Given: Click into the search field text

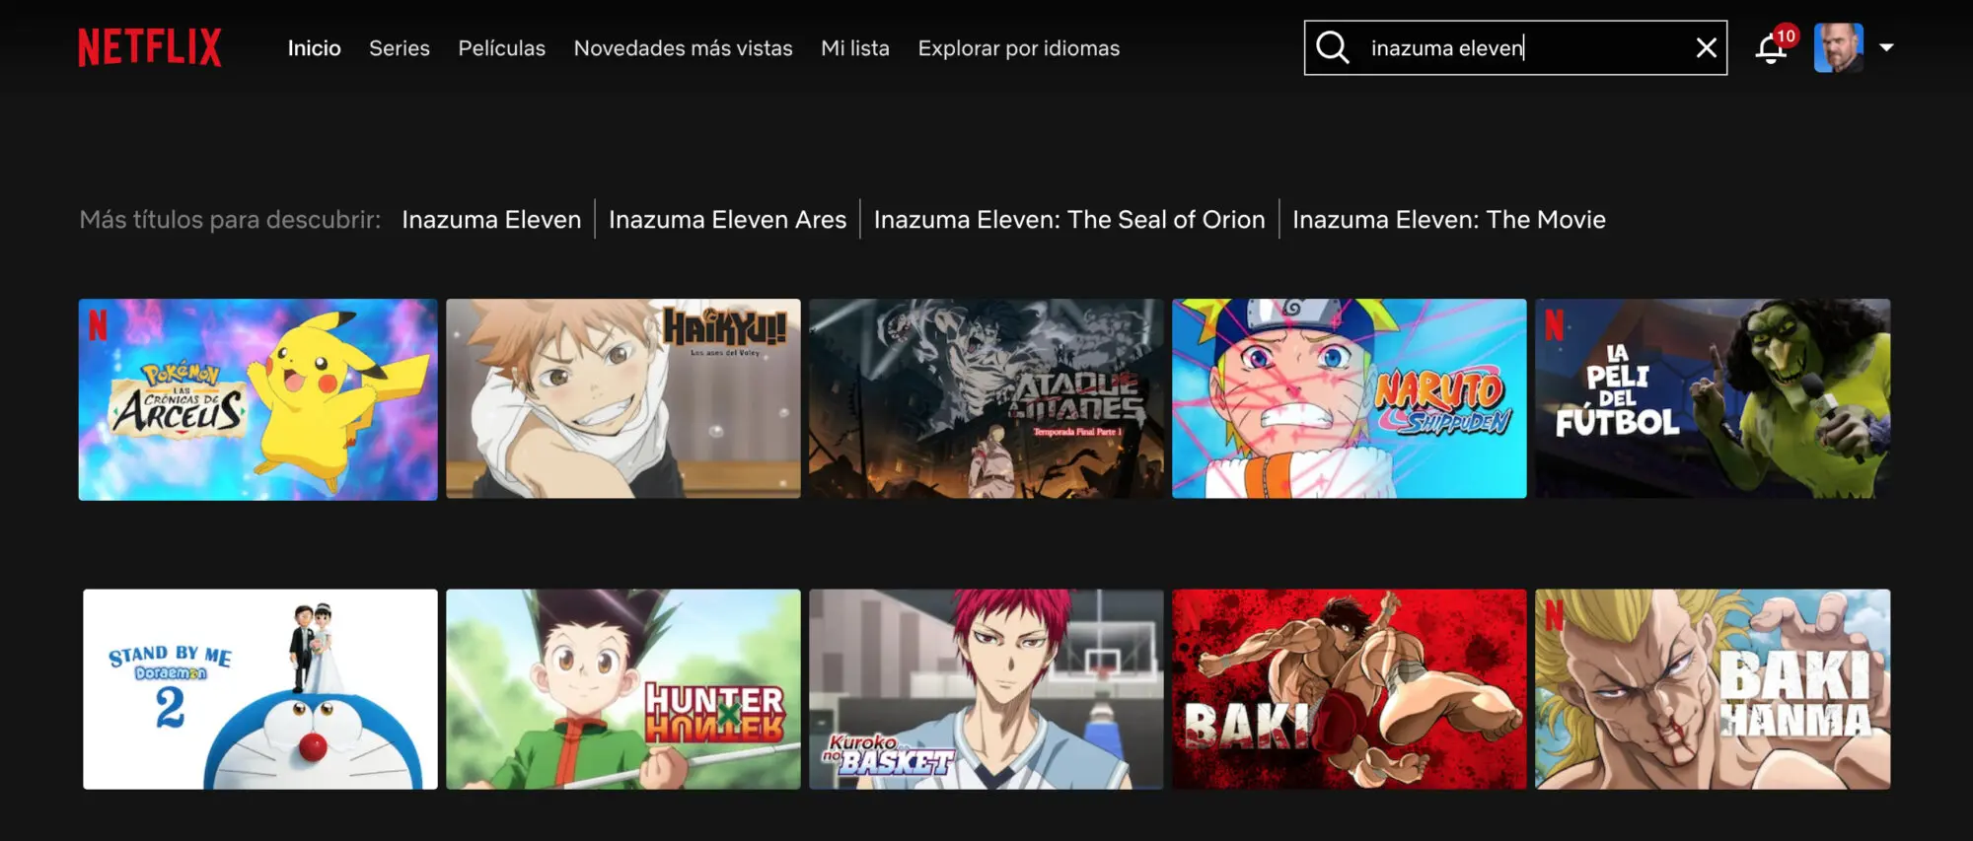Looking at the screenshot, I should coord(1447,47).
